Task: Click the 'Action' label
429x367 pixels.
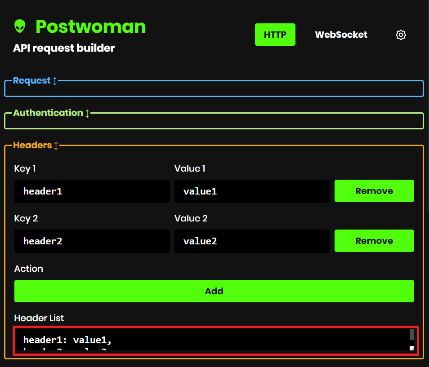Action: [x=29, y=269]
